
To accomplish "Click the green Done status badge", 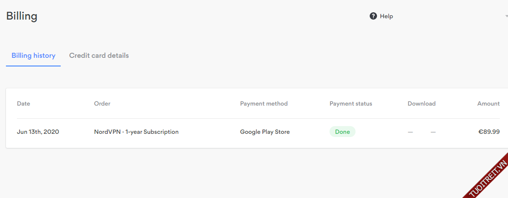I will (x=342, y=132).
